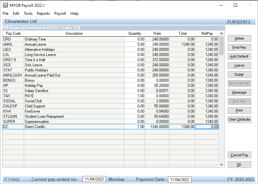Click the Notes button

coord(239,39)
